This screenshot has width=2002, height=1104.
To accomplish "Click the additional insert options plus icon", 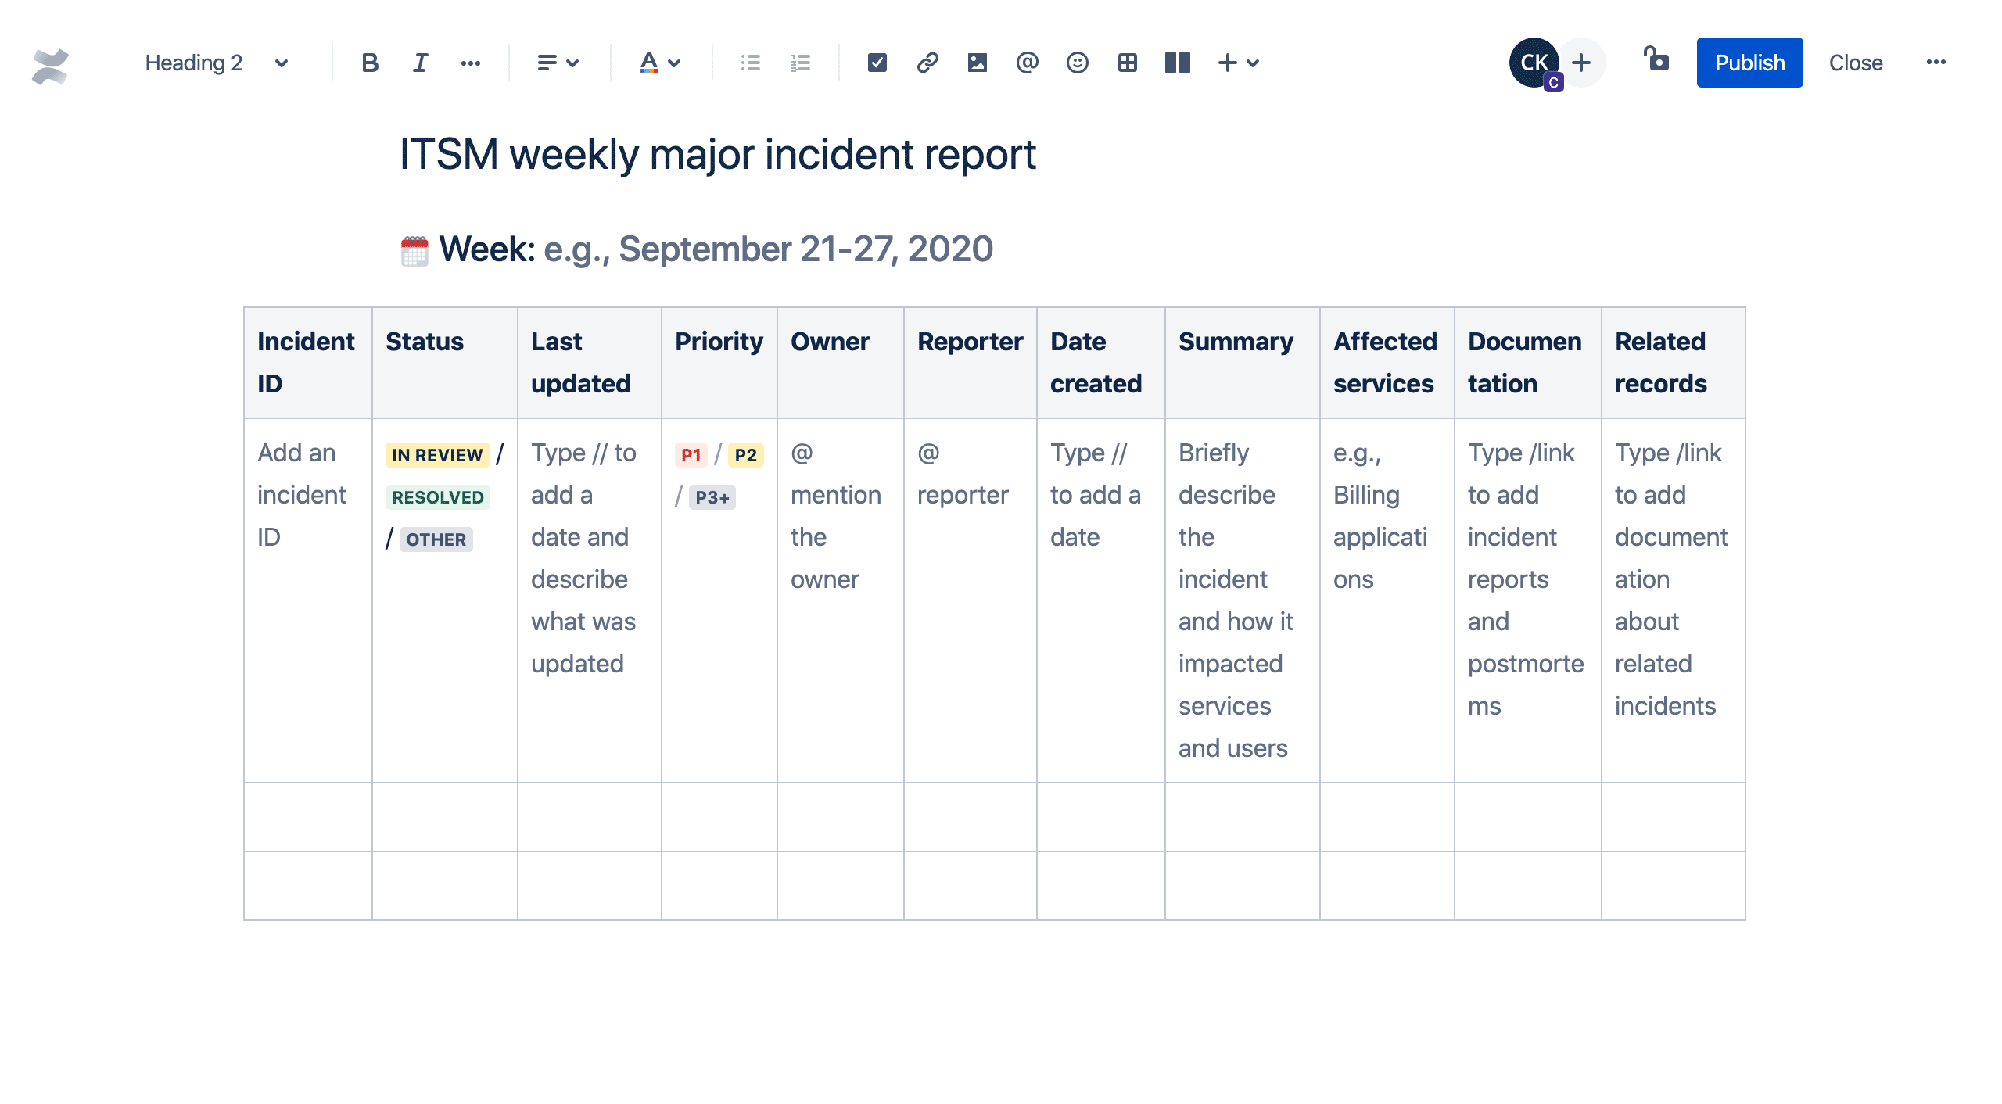I will click(1226, 63).
